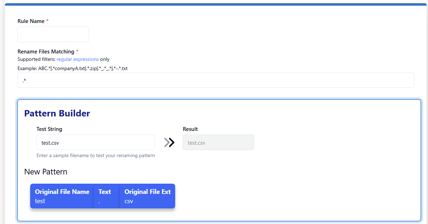Image resolution: width=428 pixels, height=224 pixels.
Task: Click the red asterisk beside Rule Name
Action: pos(48,21)
